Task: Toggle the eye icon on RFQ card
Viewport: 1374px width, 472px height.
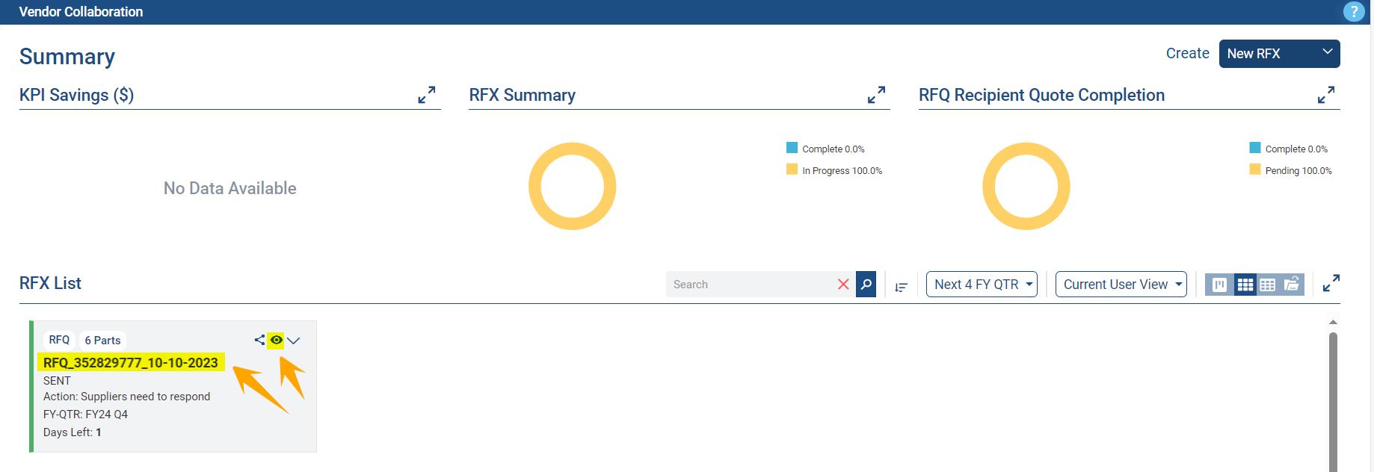Action: (277, 340)
